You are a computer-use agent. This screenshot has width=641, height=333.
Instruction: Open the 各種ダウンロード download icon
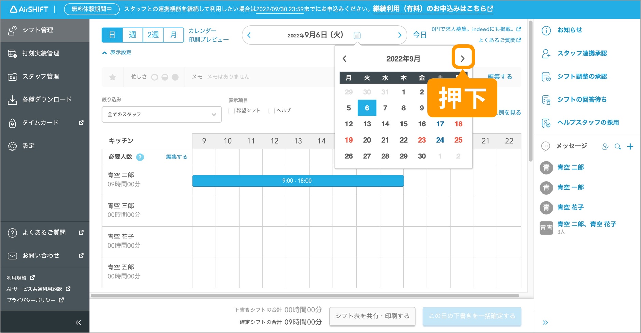coord(12,99)
